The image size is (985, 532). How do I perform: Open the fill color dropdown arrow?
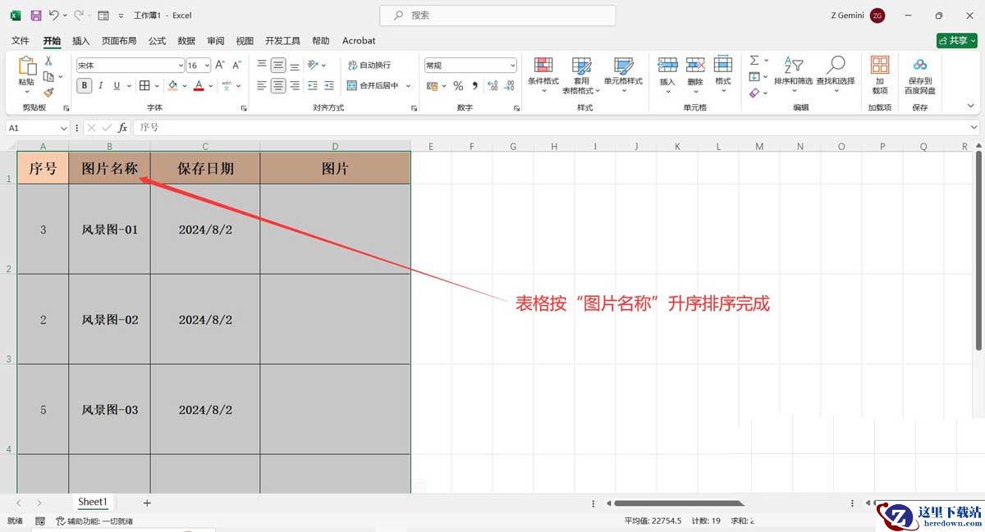click(x=184, y=85)
